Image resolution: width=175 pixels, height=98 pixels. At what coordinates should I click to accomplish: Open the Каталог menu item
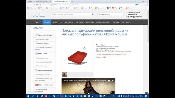(x=47, y=22)
